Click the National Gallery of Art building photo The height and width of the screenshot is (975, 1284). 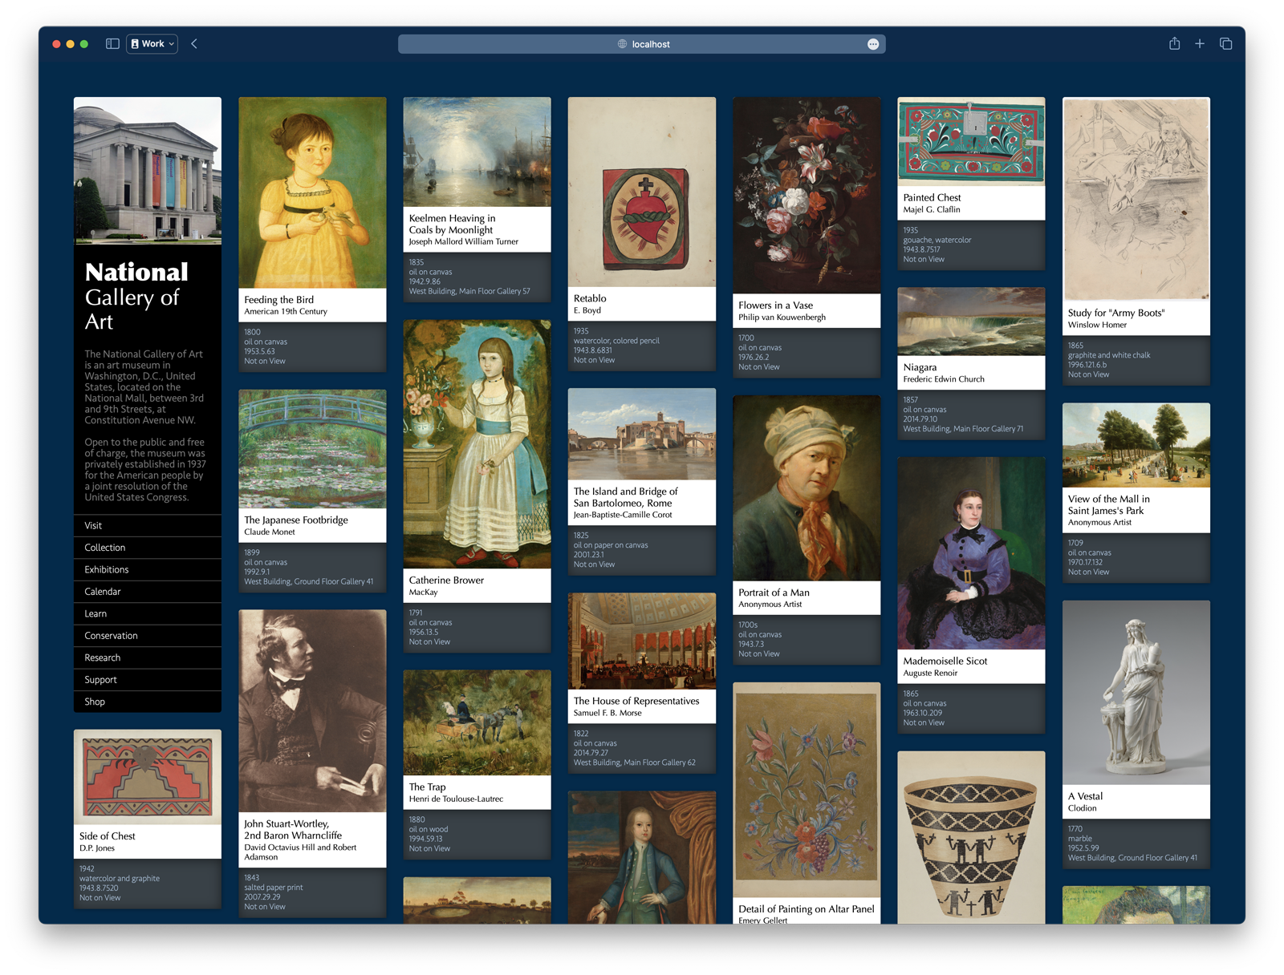148,171
